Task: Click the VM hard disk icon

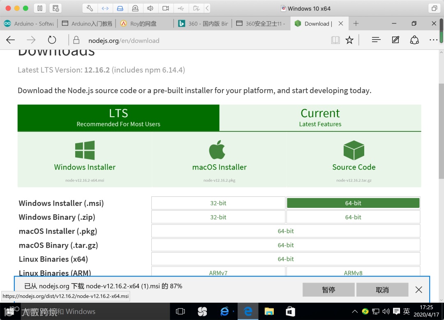Action: point(120,8)
